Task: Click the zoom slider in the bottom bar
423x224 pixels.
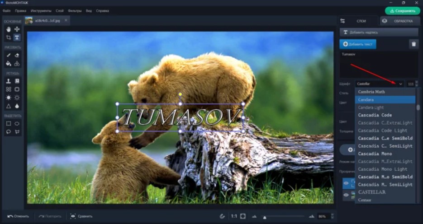Action: 284,216
